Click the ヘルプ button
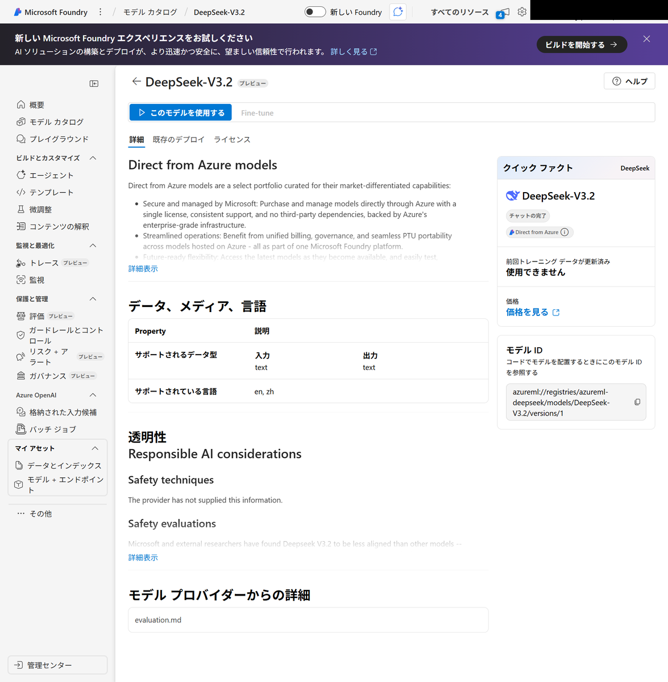 point(629,81)
